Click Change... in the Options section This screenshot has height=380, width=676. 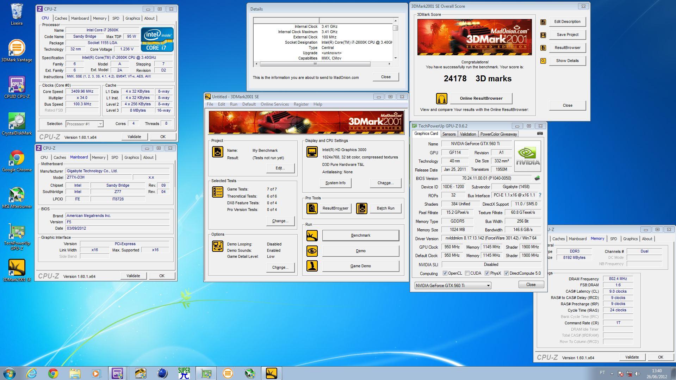click(x=280, y=268)
